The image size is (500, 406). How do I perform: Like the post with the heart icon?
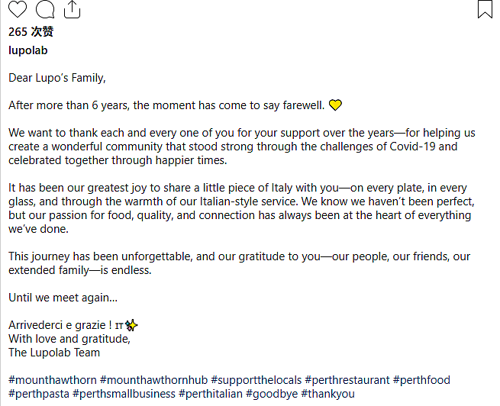pos(18,8)
